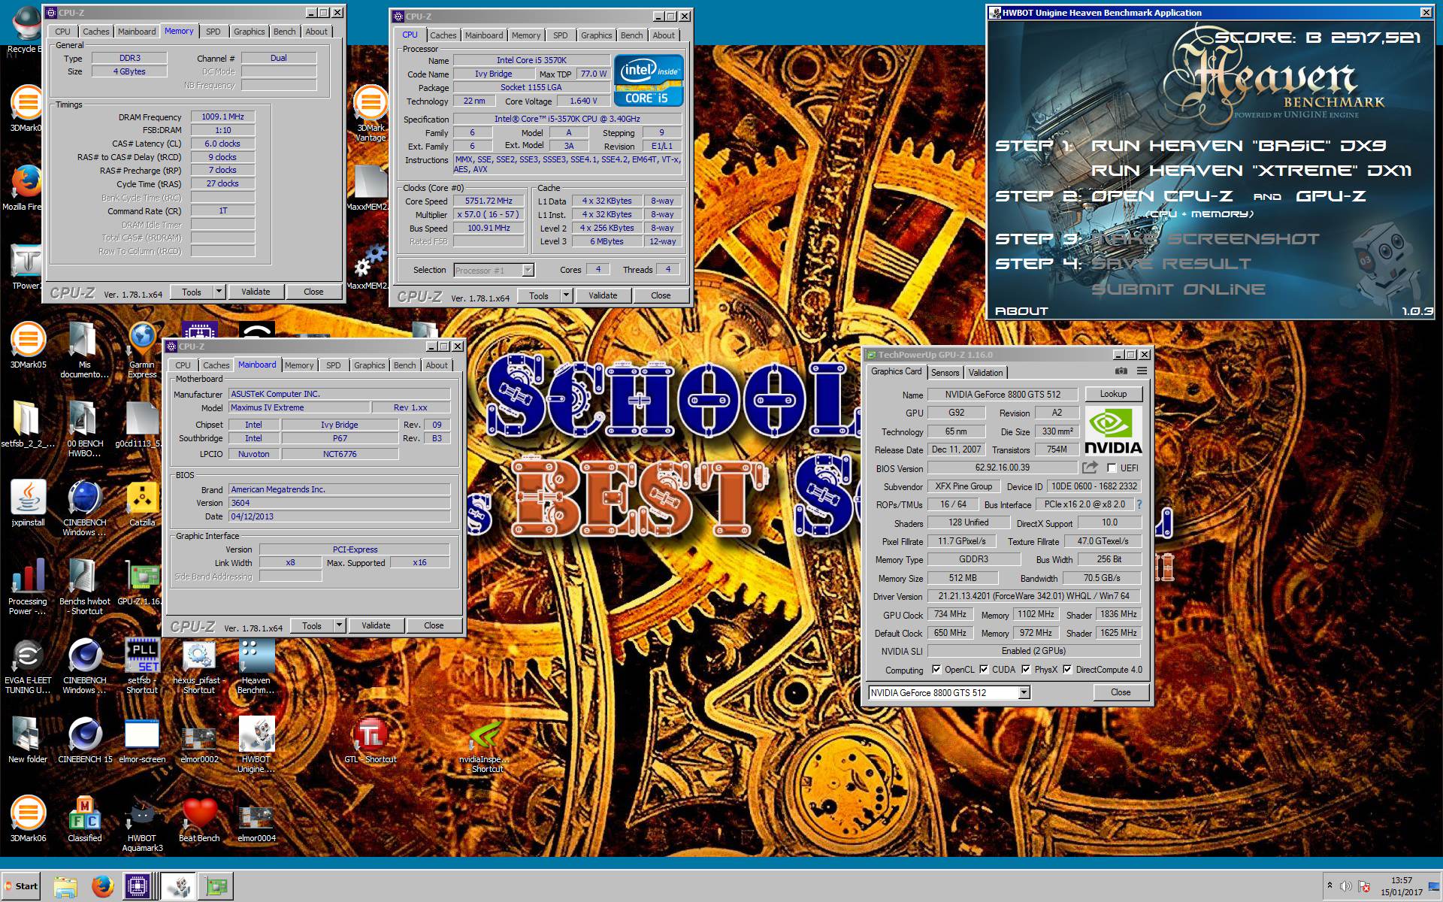Screen dimensions: 1443x902
Task: Click GPU-Z screenshot camera icon
Action: [x=1121, y=371]
